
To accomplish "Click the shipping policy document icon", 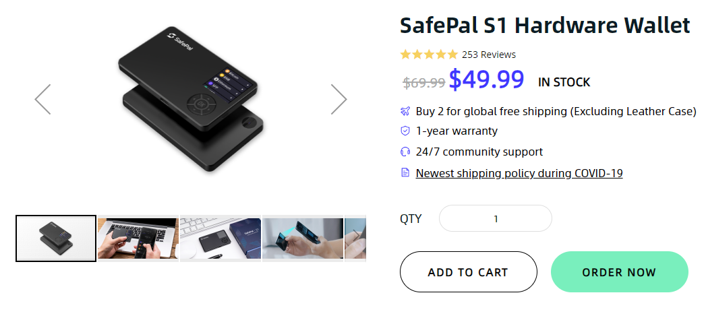I will (405, 173).
